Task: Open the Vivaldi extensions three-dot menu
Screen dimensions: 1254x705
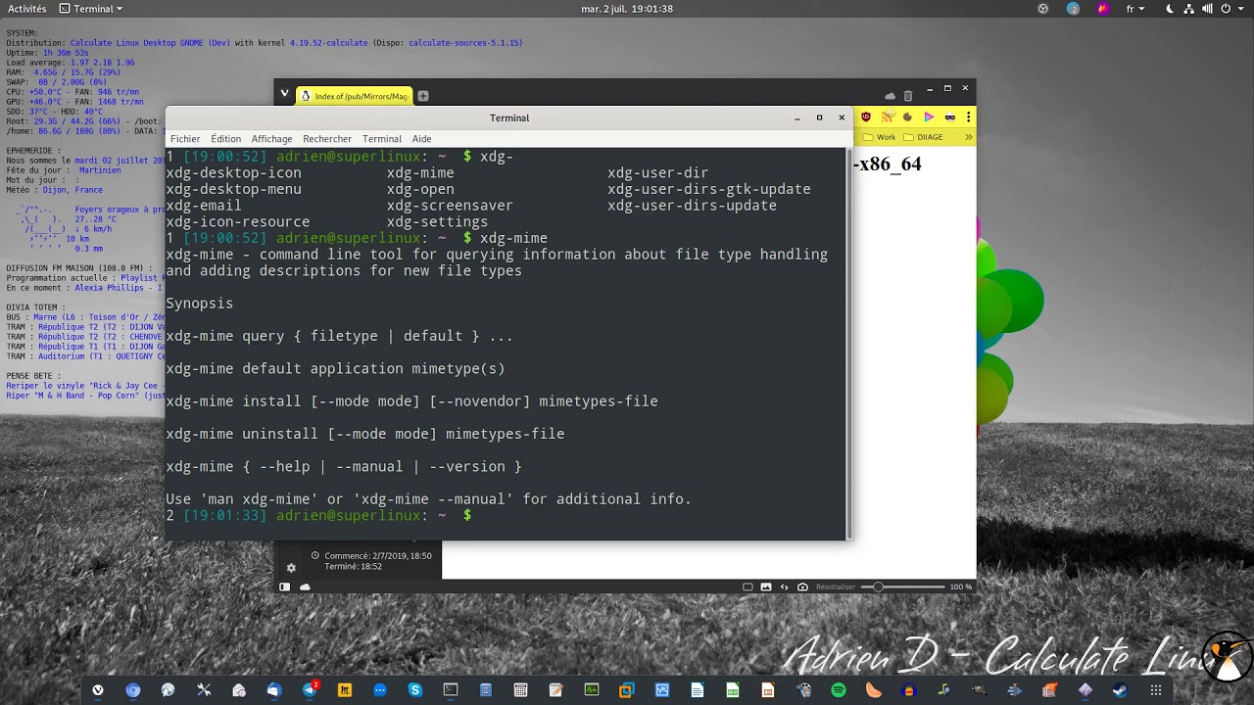Action: (x=969, y=117)
